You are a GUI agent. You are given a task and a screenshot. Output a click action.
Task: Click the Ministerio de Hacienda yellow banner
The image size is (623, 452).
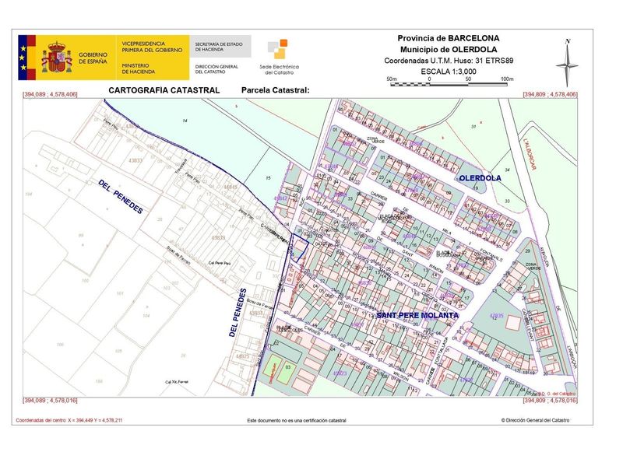(153, 58)
